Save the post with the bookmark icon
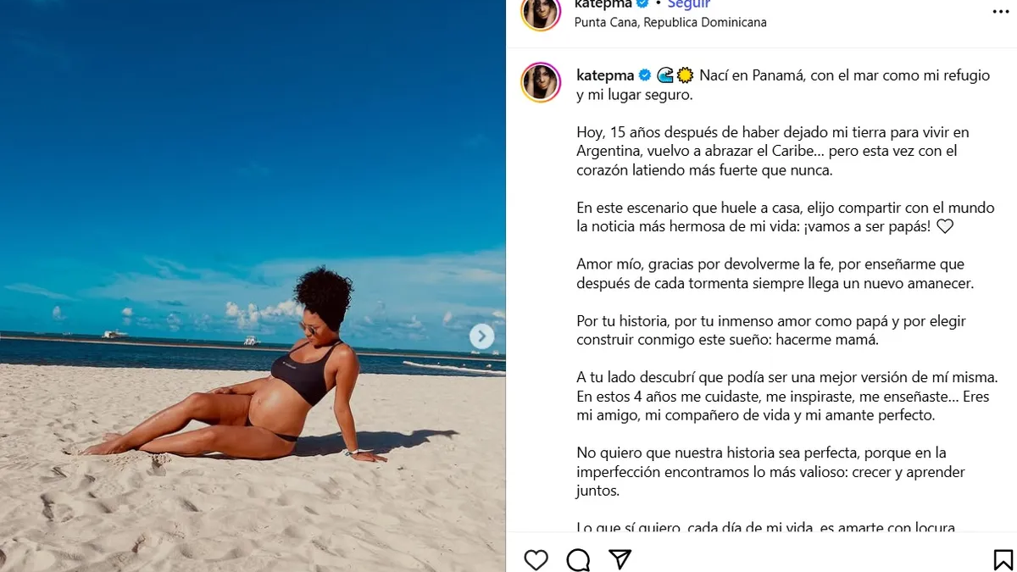1017x572 pixels. click(x=1003, y=560)
